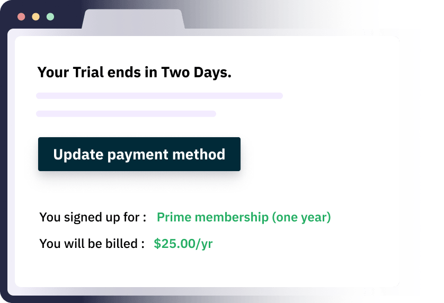Image resolution: width=444 pixels, height=303 pixels.
Task: Click the shorter lavender placeholder line
Action: tap(126, 113)
